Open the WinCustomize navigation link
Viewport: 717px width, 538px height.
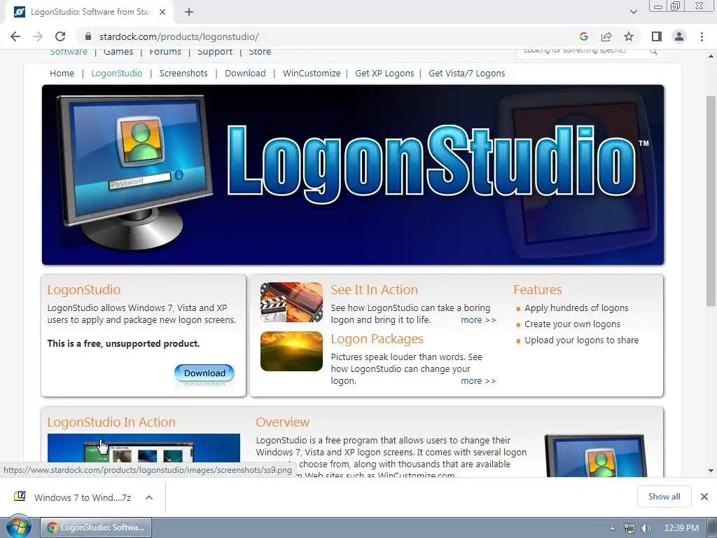pos(312,73)
